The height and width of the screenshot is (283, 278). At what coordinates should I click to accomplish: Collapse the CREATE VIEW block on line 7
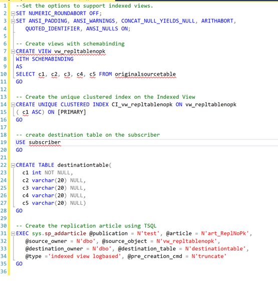click(x=13, y=52)
